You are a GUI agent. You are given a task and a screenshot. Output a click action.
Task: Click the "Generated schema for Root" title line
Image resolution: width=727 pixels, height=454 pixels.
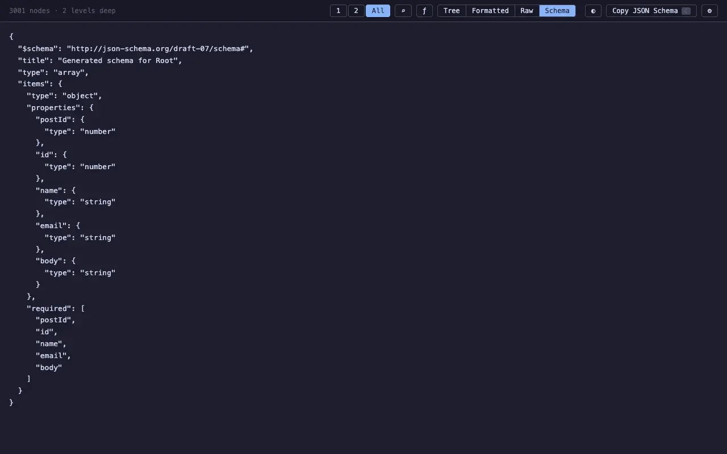click(x=100, y=61)
